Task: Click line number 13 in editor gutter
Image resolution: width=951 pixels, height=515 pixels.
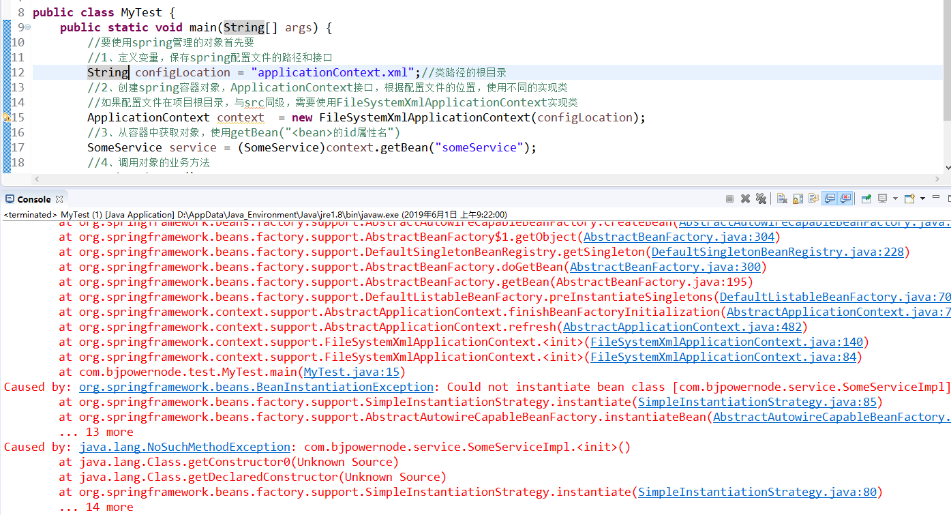Action: (18, 87)
